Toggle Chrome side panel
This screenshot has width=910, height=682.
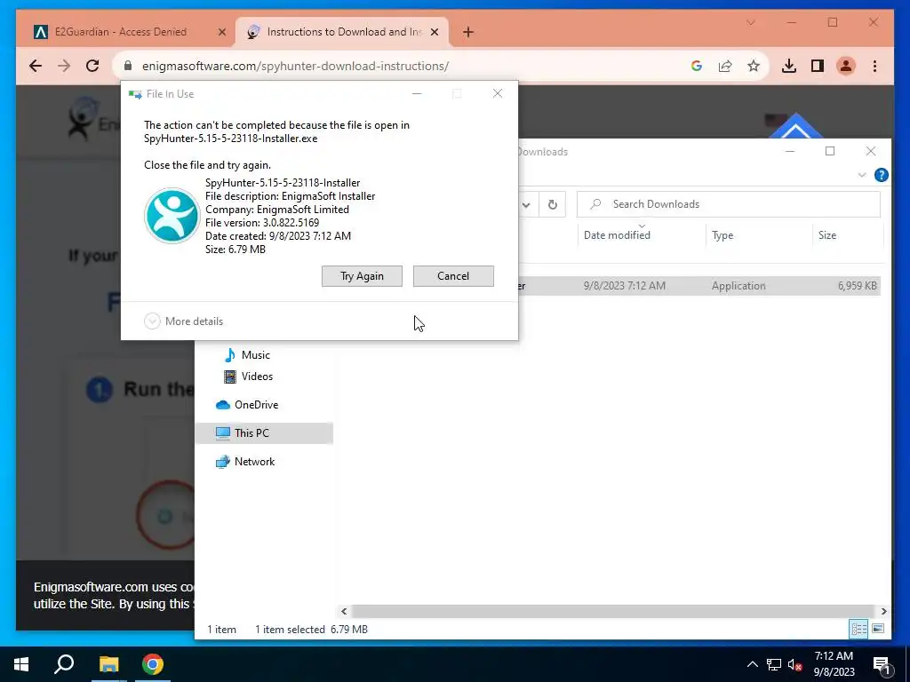(818, 66)
